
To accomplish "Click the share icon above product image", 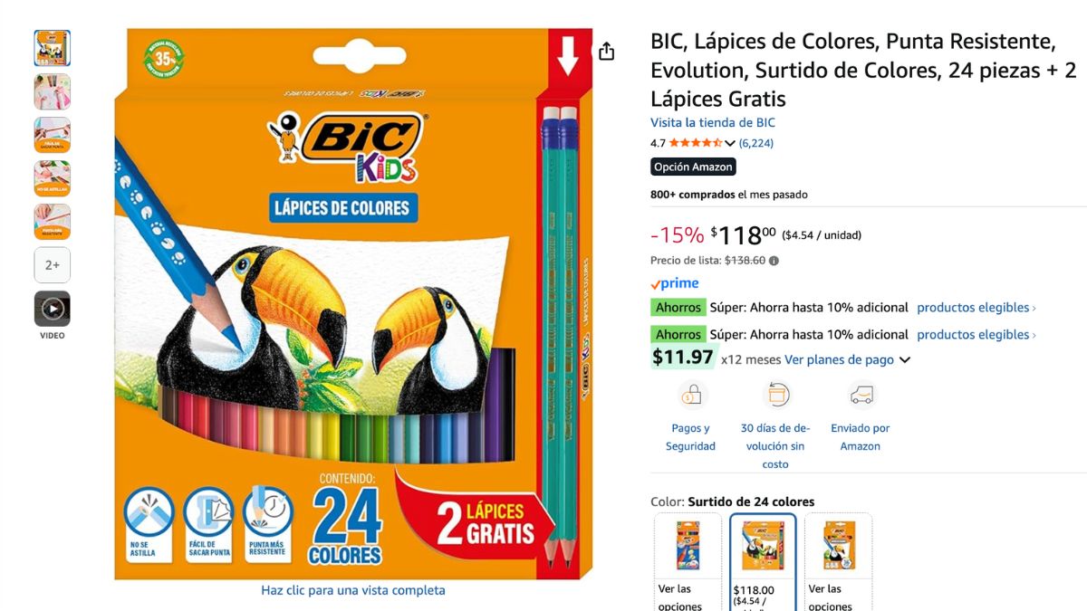I will click(606, 52).
